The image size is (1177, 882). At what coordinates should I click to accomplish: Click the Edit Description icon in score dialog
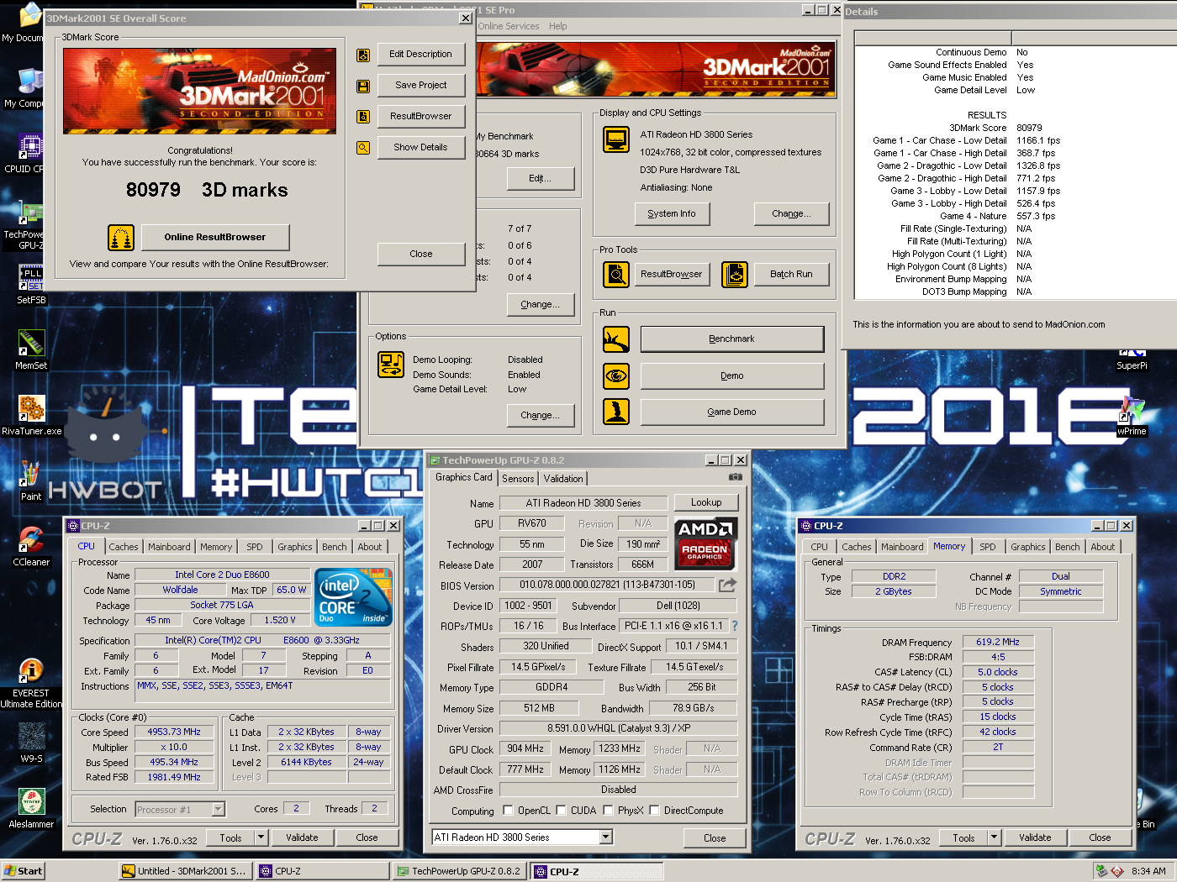(x=363, y=55)
